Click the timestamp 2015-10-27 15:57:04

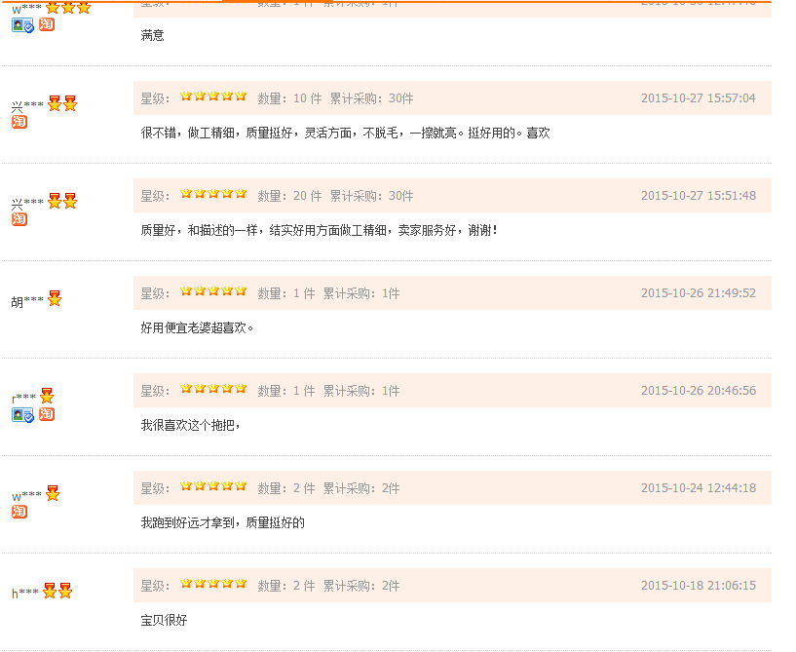698,98
